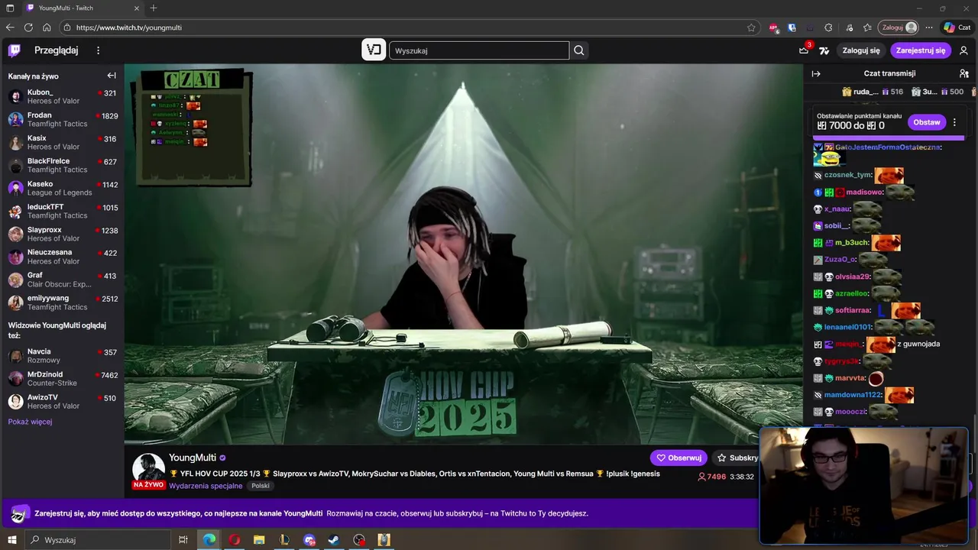Image resolution: width=978 pixels, height=550 pixels.
Task: Open the tab actions menu icon
Action: (10, 8)
